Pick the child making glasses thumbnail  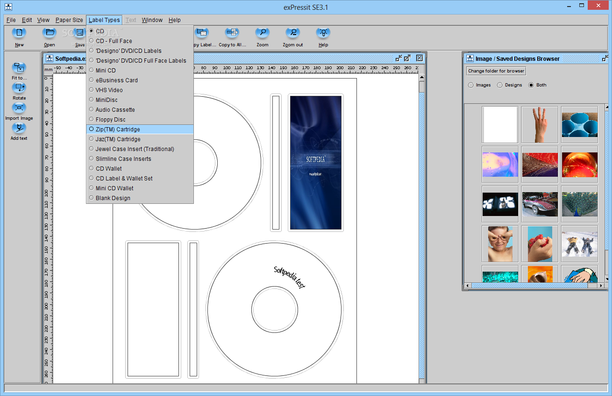click(500, 244)
